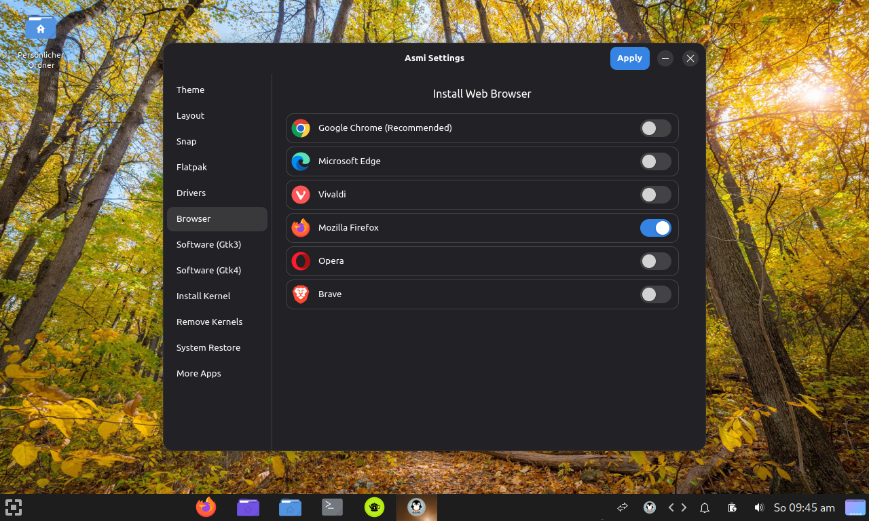
Task: Click the Google Chrome browser icon
Action: click(x=301, y=128)
